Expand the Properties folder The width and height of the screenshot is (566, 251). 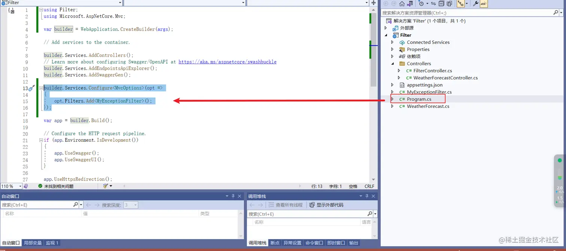392,49
